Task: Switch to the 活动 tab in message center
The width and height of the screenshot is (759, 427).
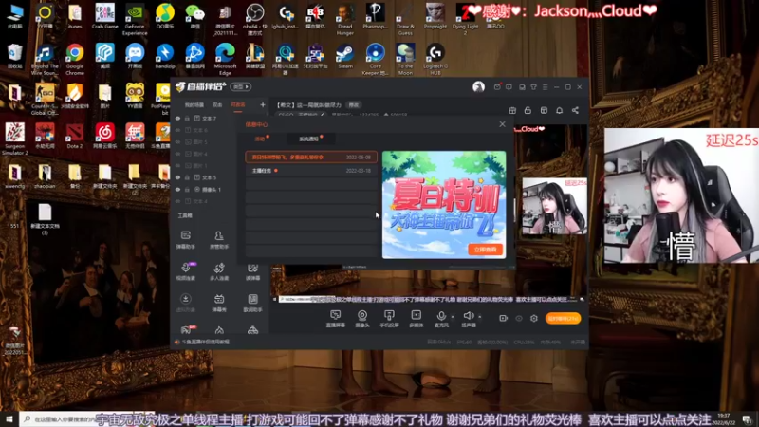Action: (260, 139)
